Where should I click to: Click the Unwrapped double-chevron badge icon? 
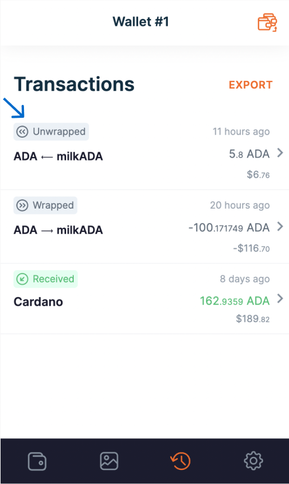[22, 132]
